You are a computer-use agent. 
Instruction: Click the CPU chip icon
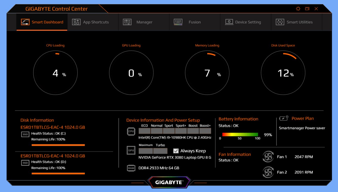pyautogui.click(x=131, y=131)
